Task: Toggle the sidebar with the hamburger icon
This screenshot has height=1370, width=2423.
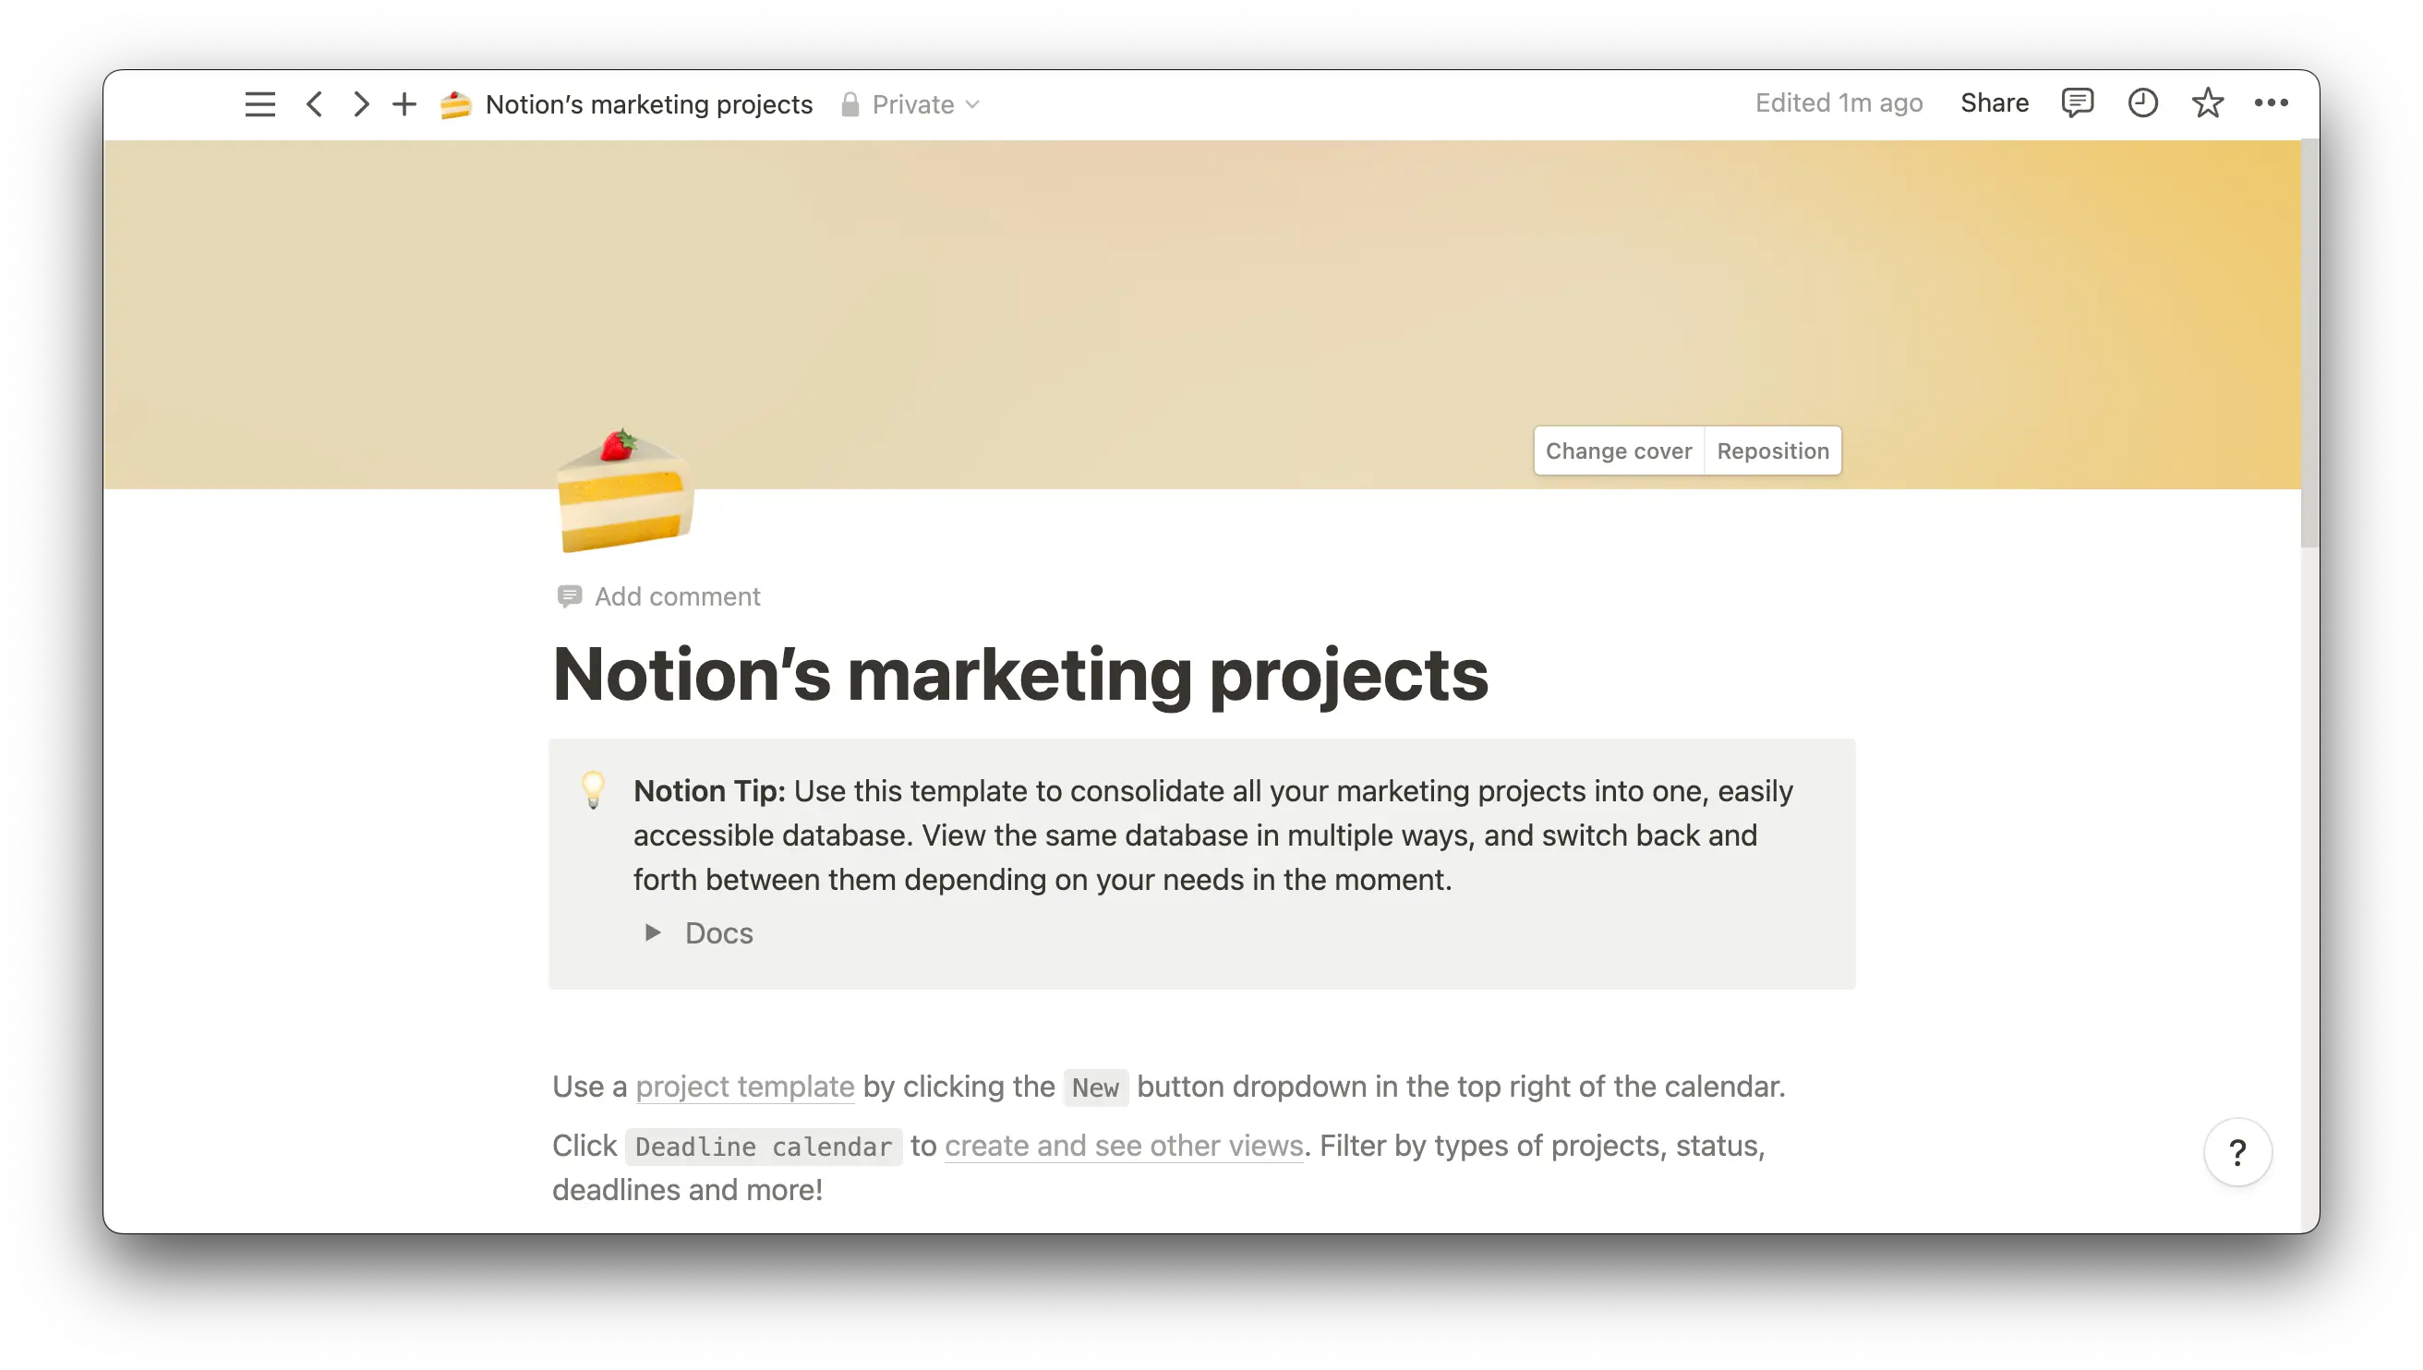Action: pos(259,103)
